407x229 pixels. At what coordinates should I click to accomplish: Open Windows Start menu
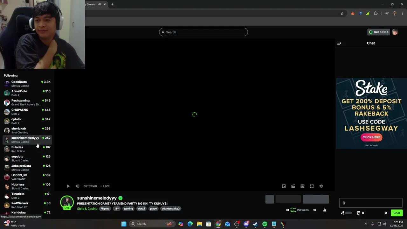(x=124, y=224)
